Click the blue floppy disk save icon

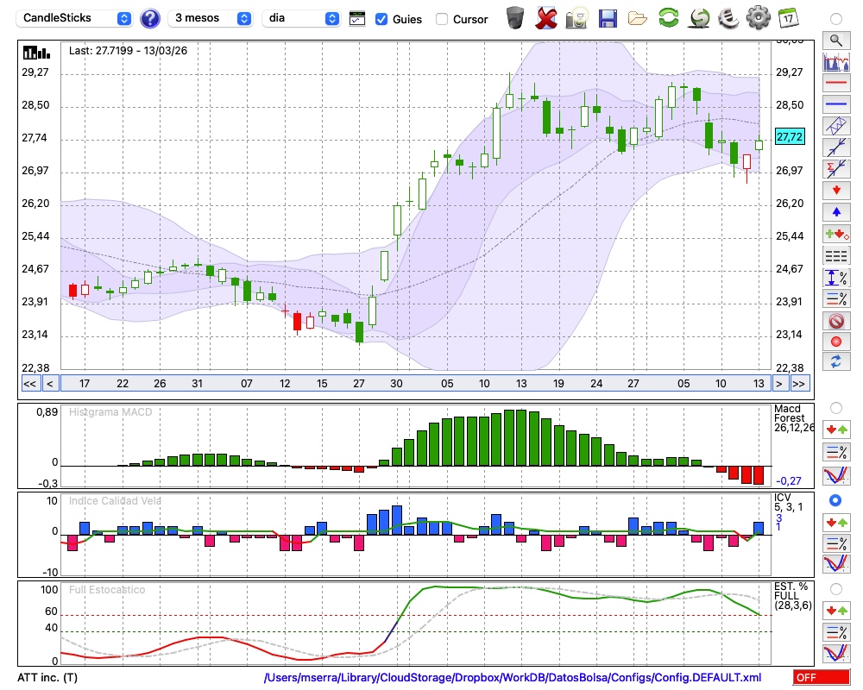click(608, 17)
